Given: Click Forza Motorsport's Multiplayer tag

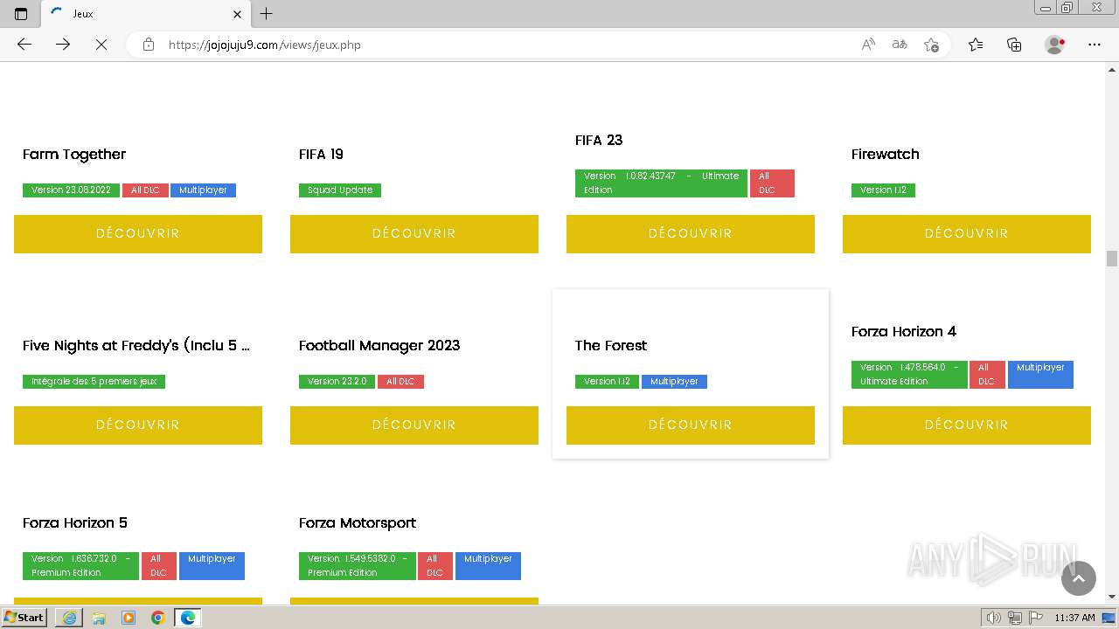Looking at the screenshot, I should click(488, 566).
